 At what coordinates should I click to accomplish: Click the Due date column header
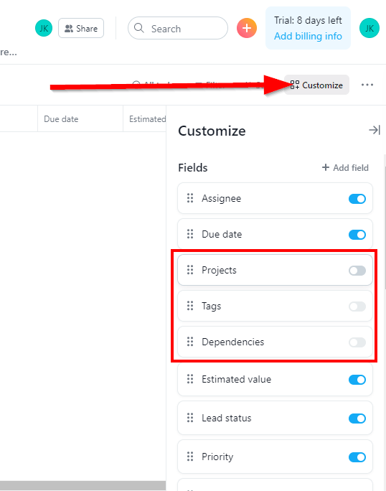click(x=80, y=119)
